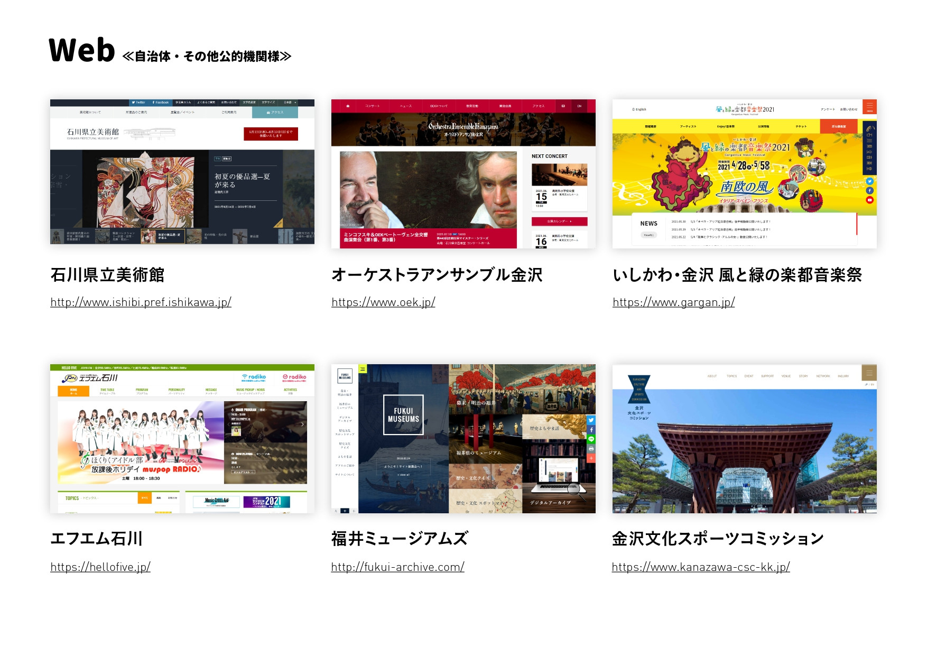
Task: Click the YouTube icon on 楽都音楽祭 sidebar
Action: (869, 200)
